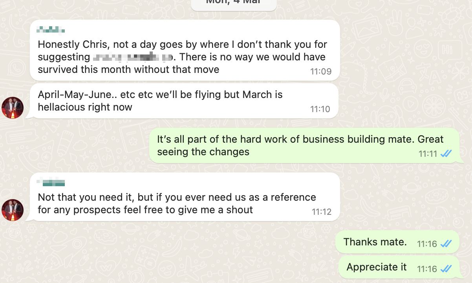Click the read receipt ticks on "Thanks mate."
The image size is (472, 283).
pyautogui.click(x=446, y=244)
